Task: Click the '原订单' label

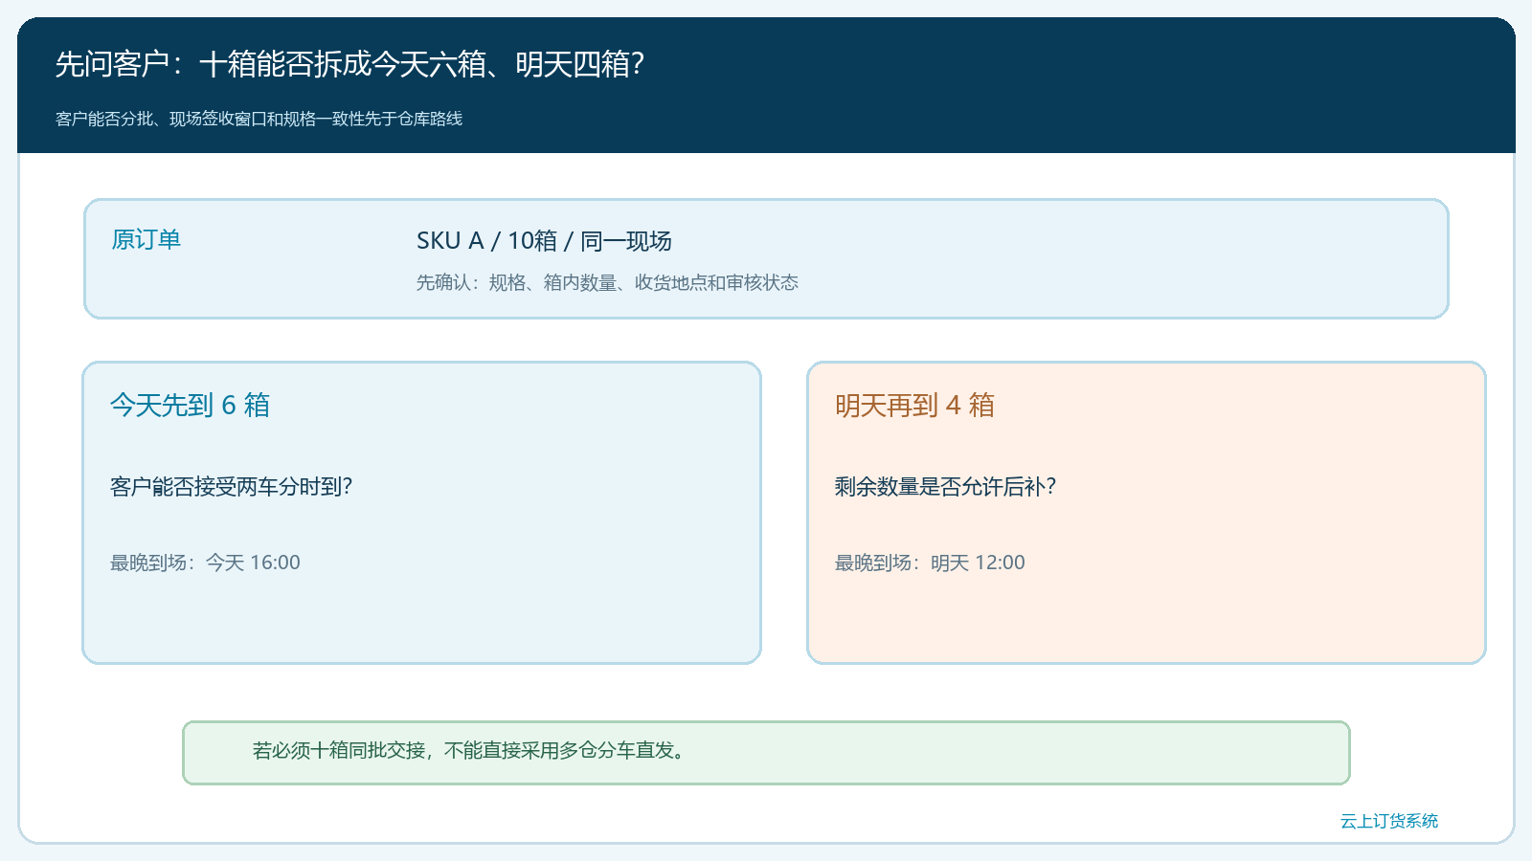Action: click(146, 239)
